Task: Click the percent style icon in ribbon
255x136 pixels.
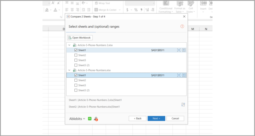Action: coord(136,10)
